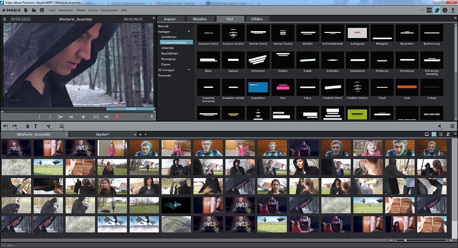Toggle storyboard scene overview view mode
The image size is (458, 248).
point(434,135)
